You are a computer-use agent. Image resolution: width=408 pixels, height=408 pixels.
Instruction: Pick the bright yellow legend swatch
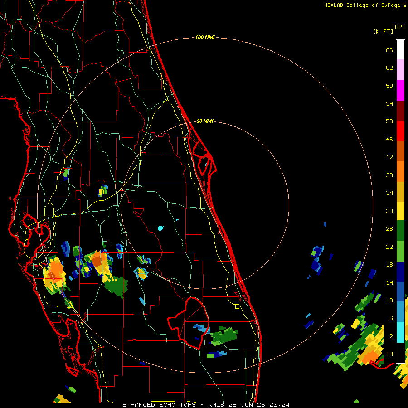tap(400, 211)
